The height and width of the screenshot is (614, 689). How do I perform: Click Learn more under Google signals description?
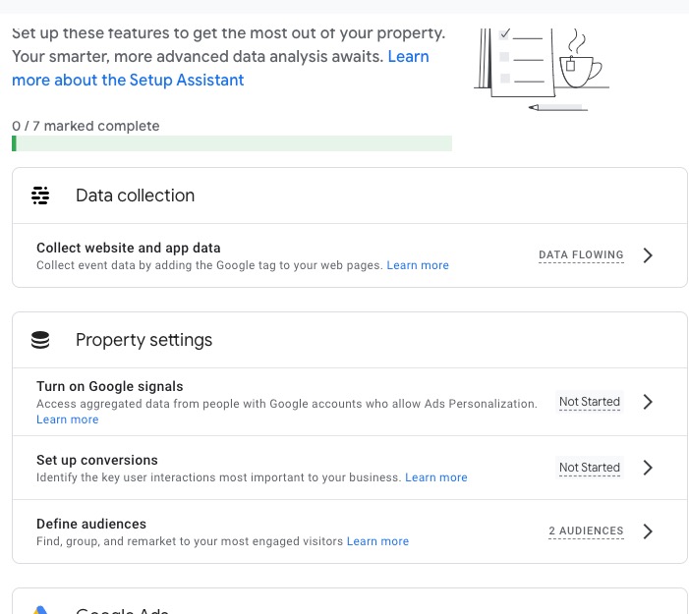[67, 419]
